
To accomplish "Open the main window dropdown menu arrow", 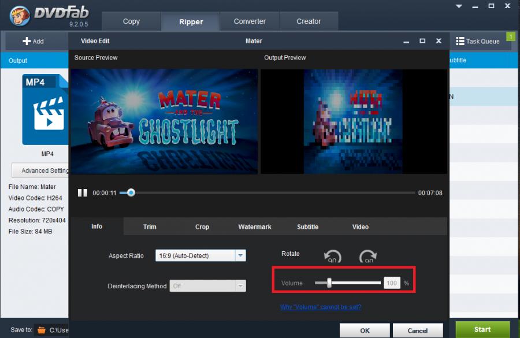I will [459, 6].
